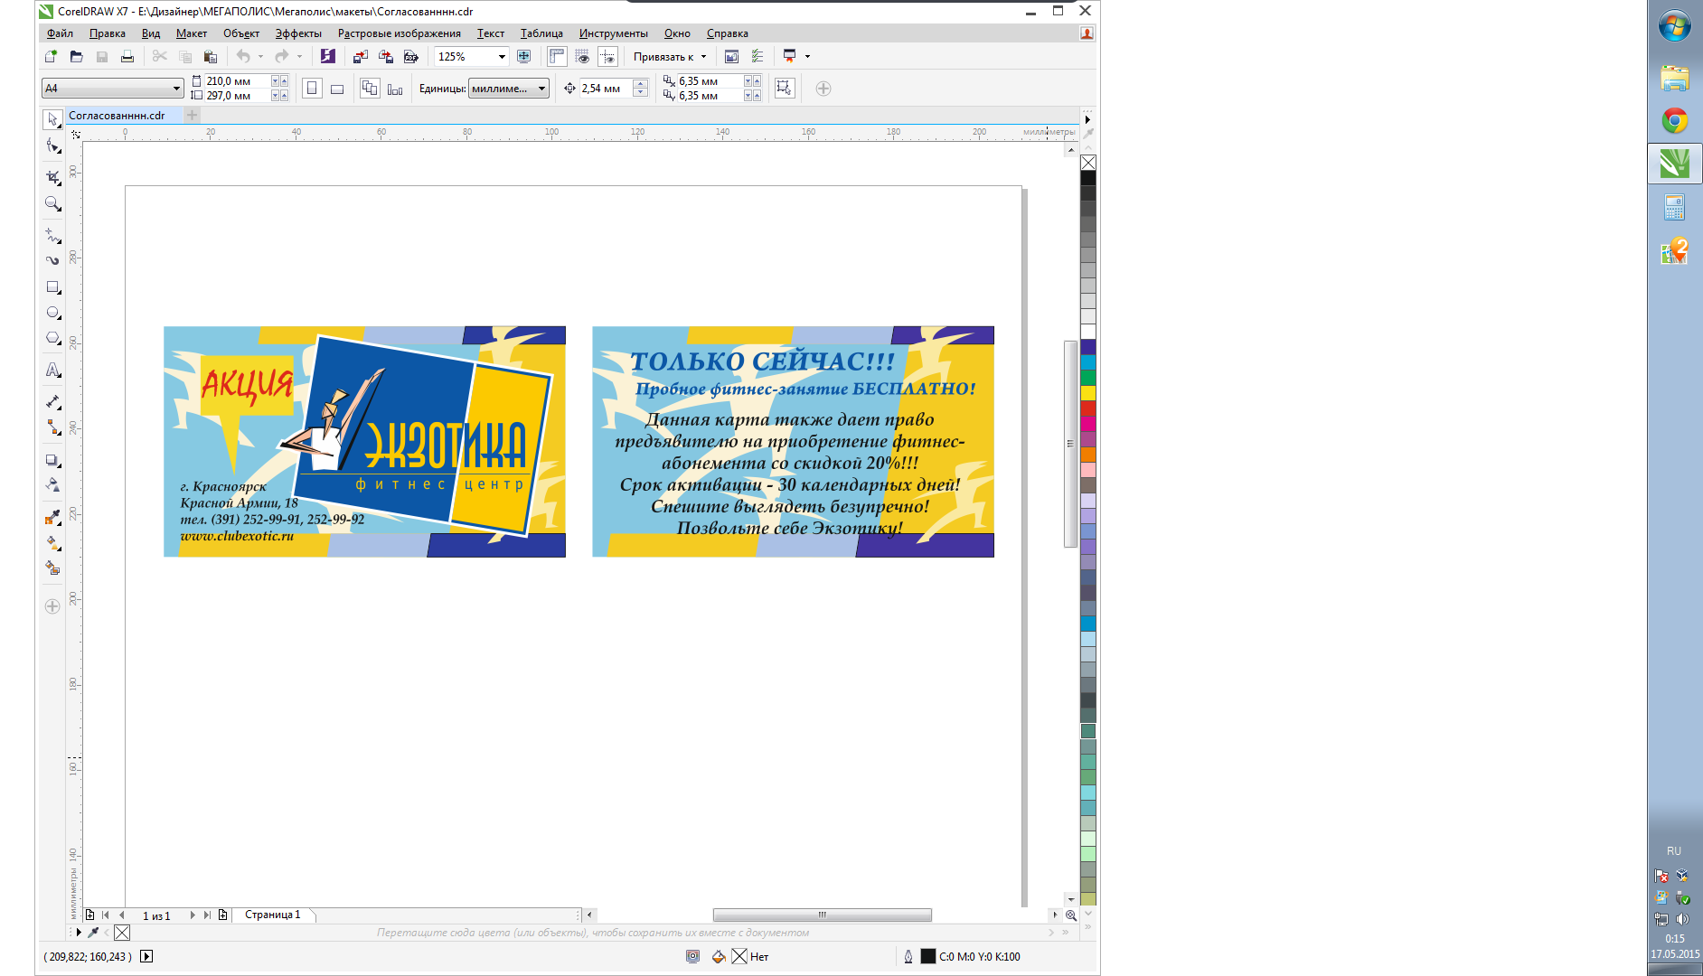Expand the undo history dropdown arrow
This screenshot has width=1703, height=976.
click(x=260, y=56)
